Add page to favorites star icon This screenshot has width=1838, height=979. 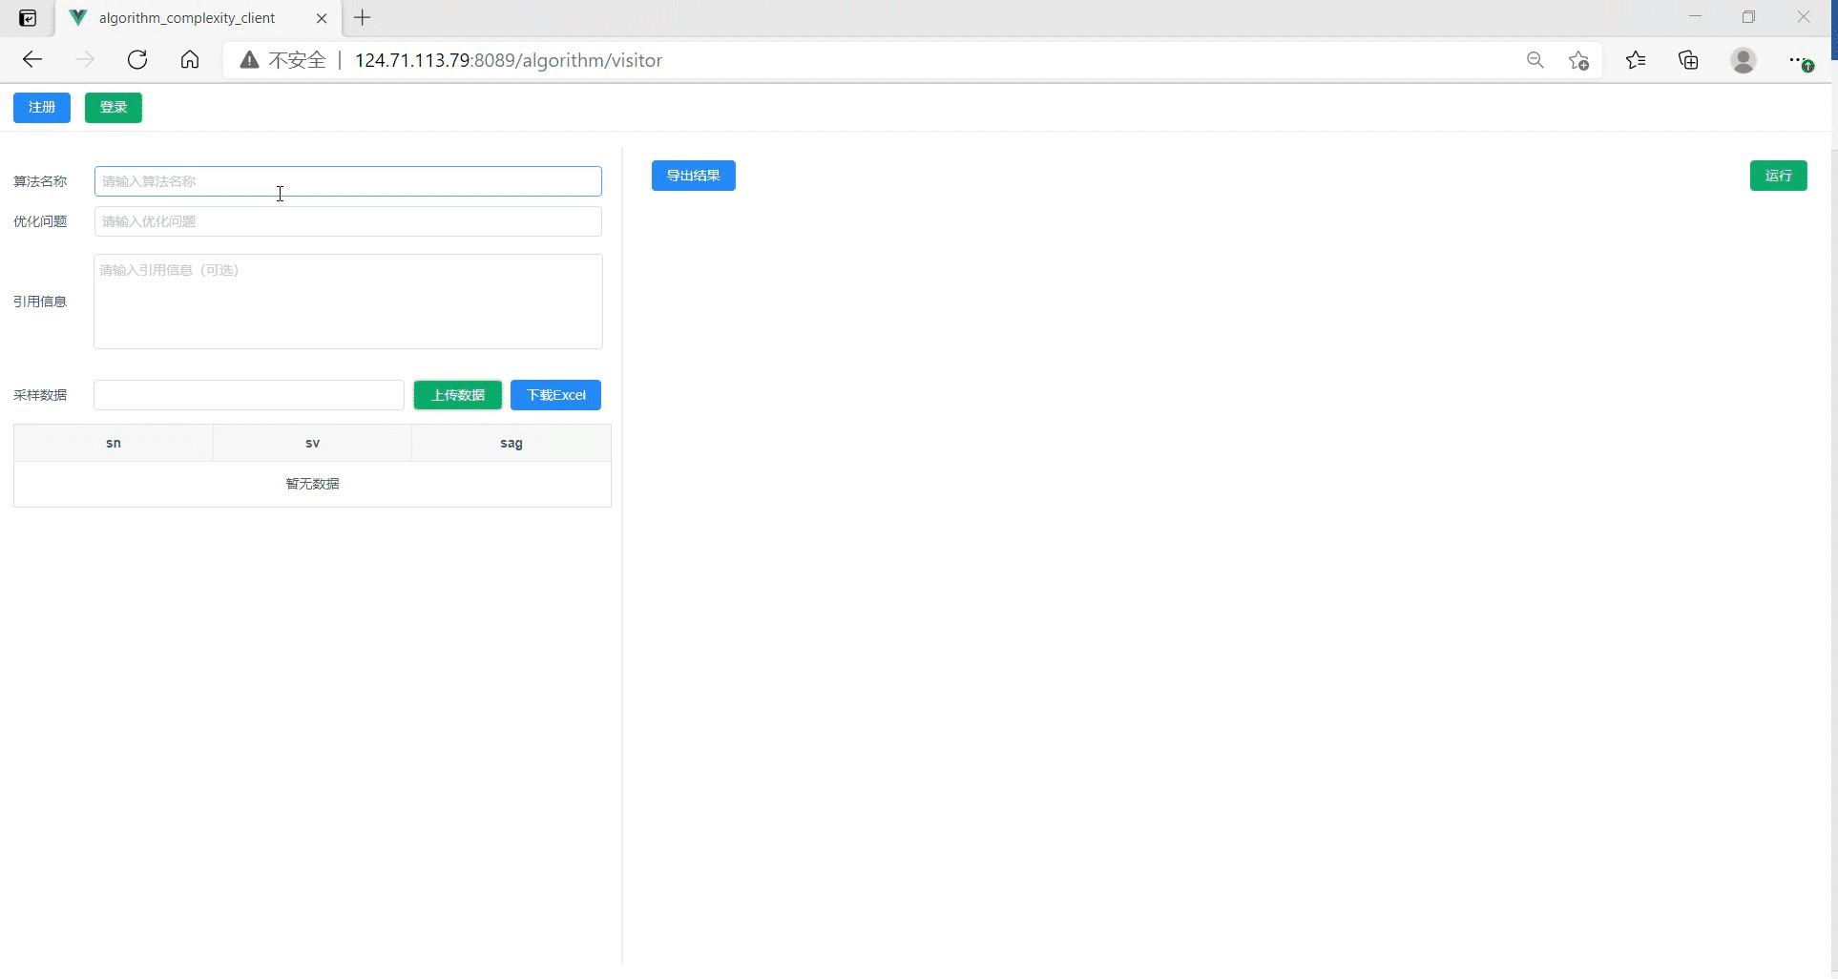click(x=1578, y=60)
